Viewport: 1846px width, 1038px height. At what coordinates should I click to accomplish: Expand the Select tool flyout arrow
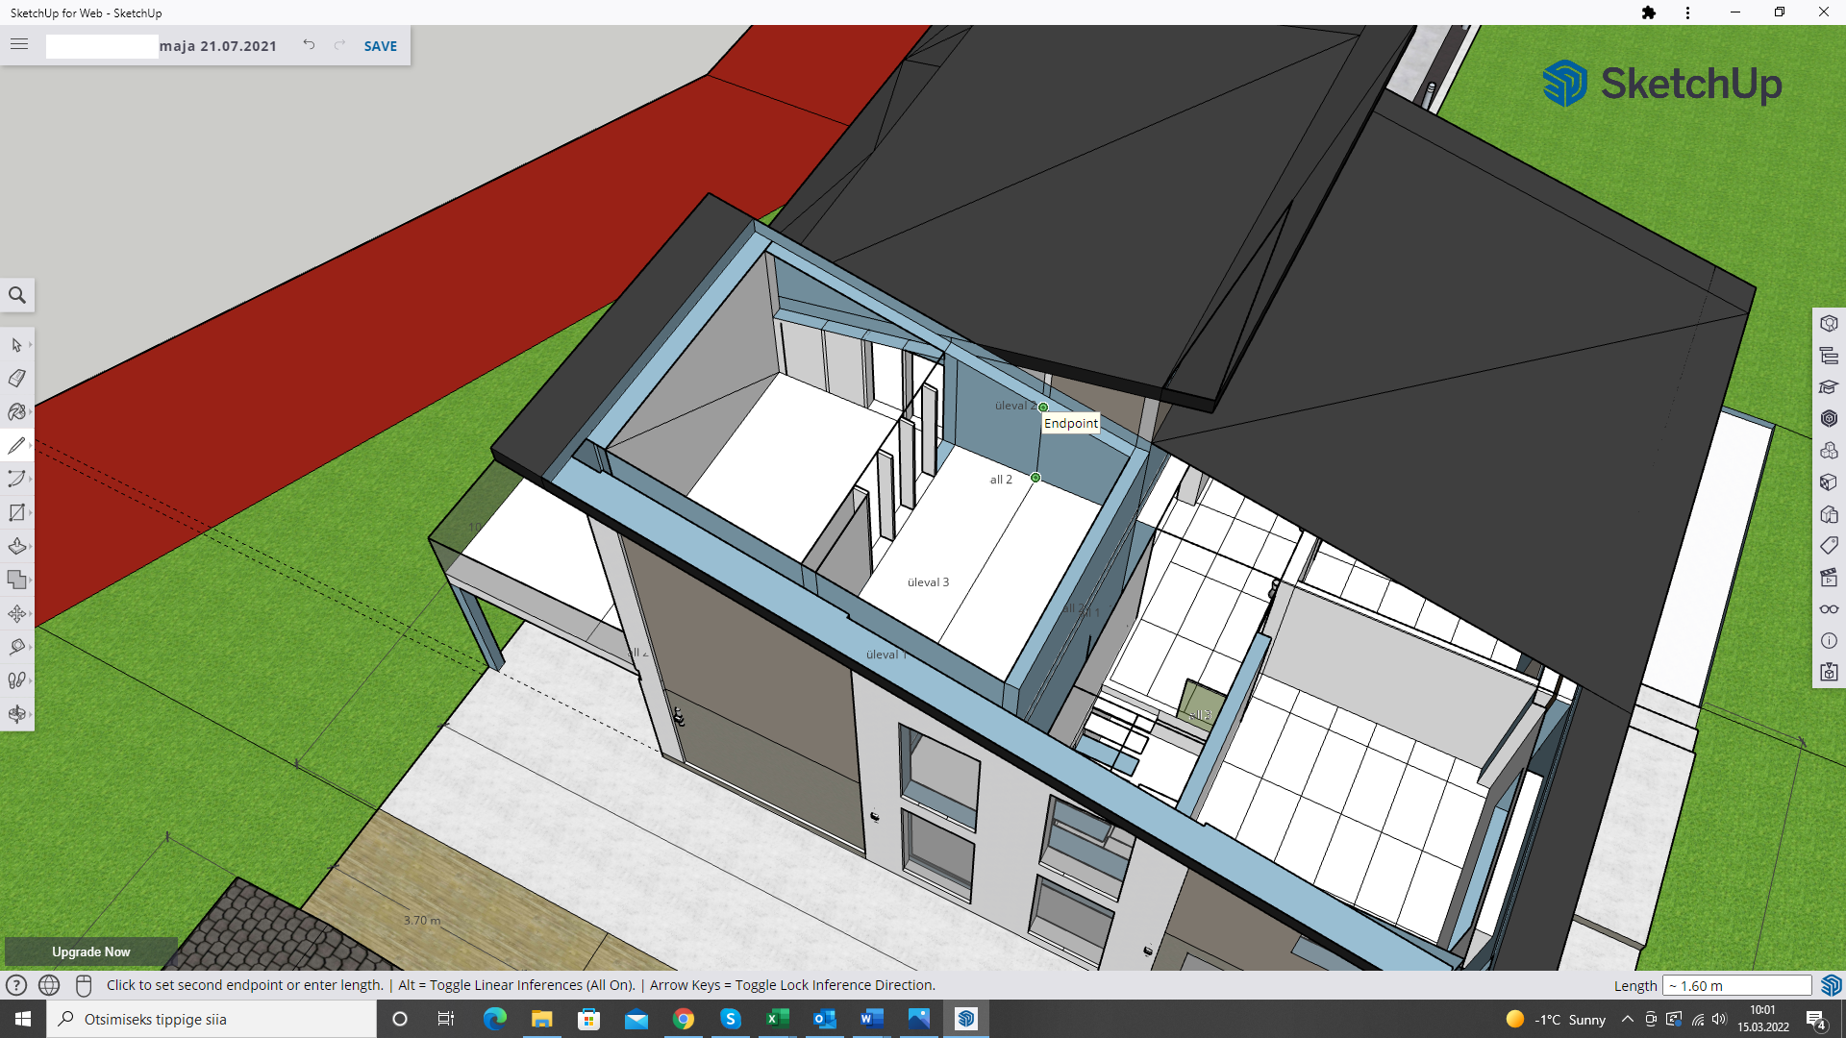point(31,345)
